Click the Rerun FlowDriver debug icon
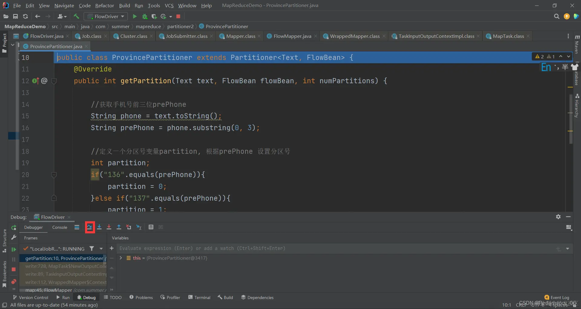Image resolution: width=581 pixels, height=309 pixels. tap(14, 228)
